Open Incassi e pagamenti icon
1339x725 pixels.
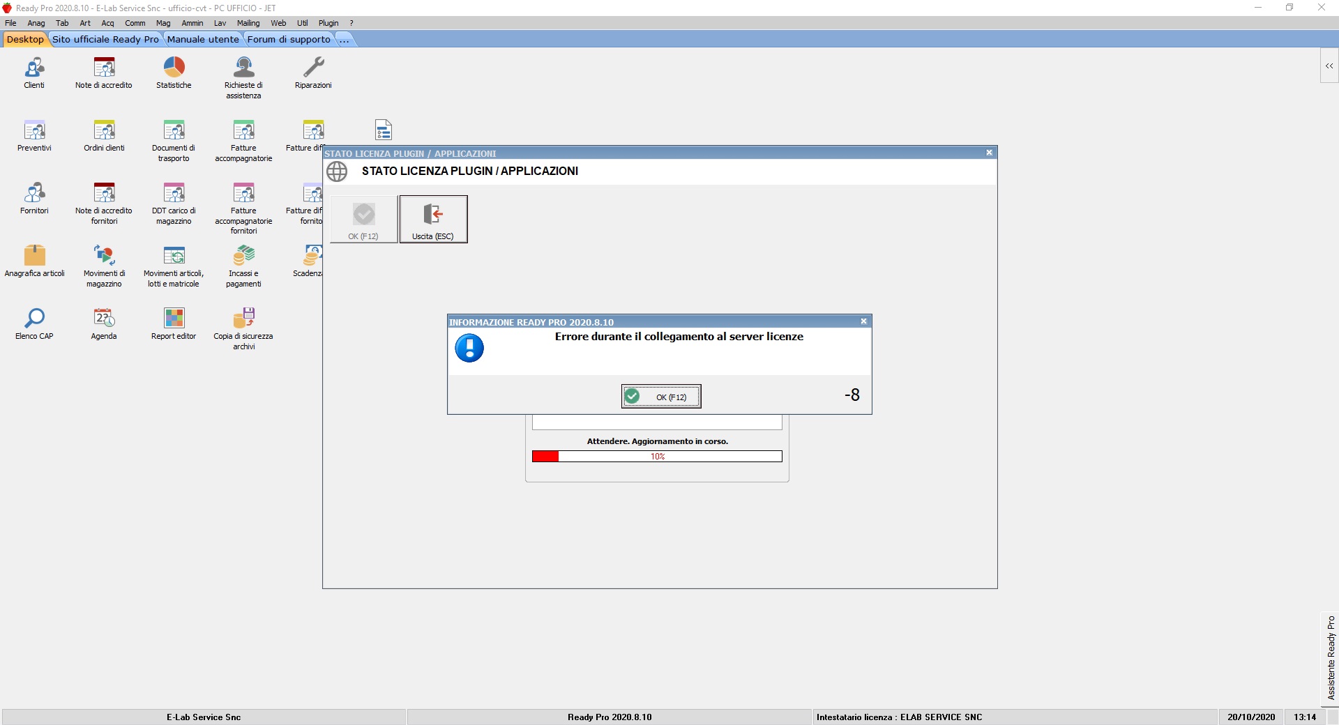pos(243,266)
